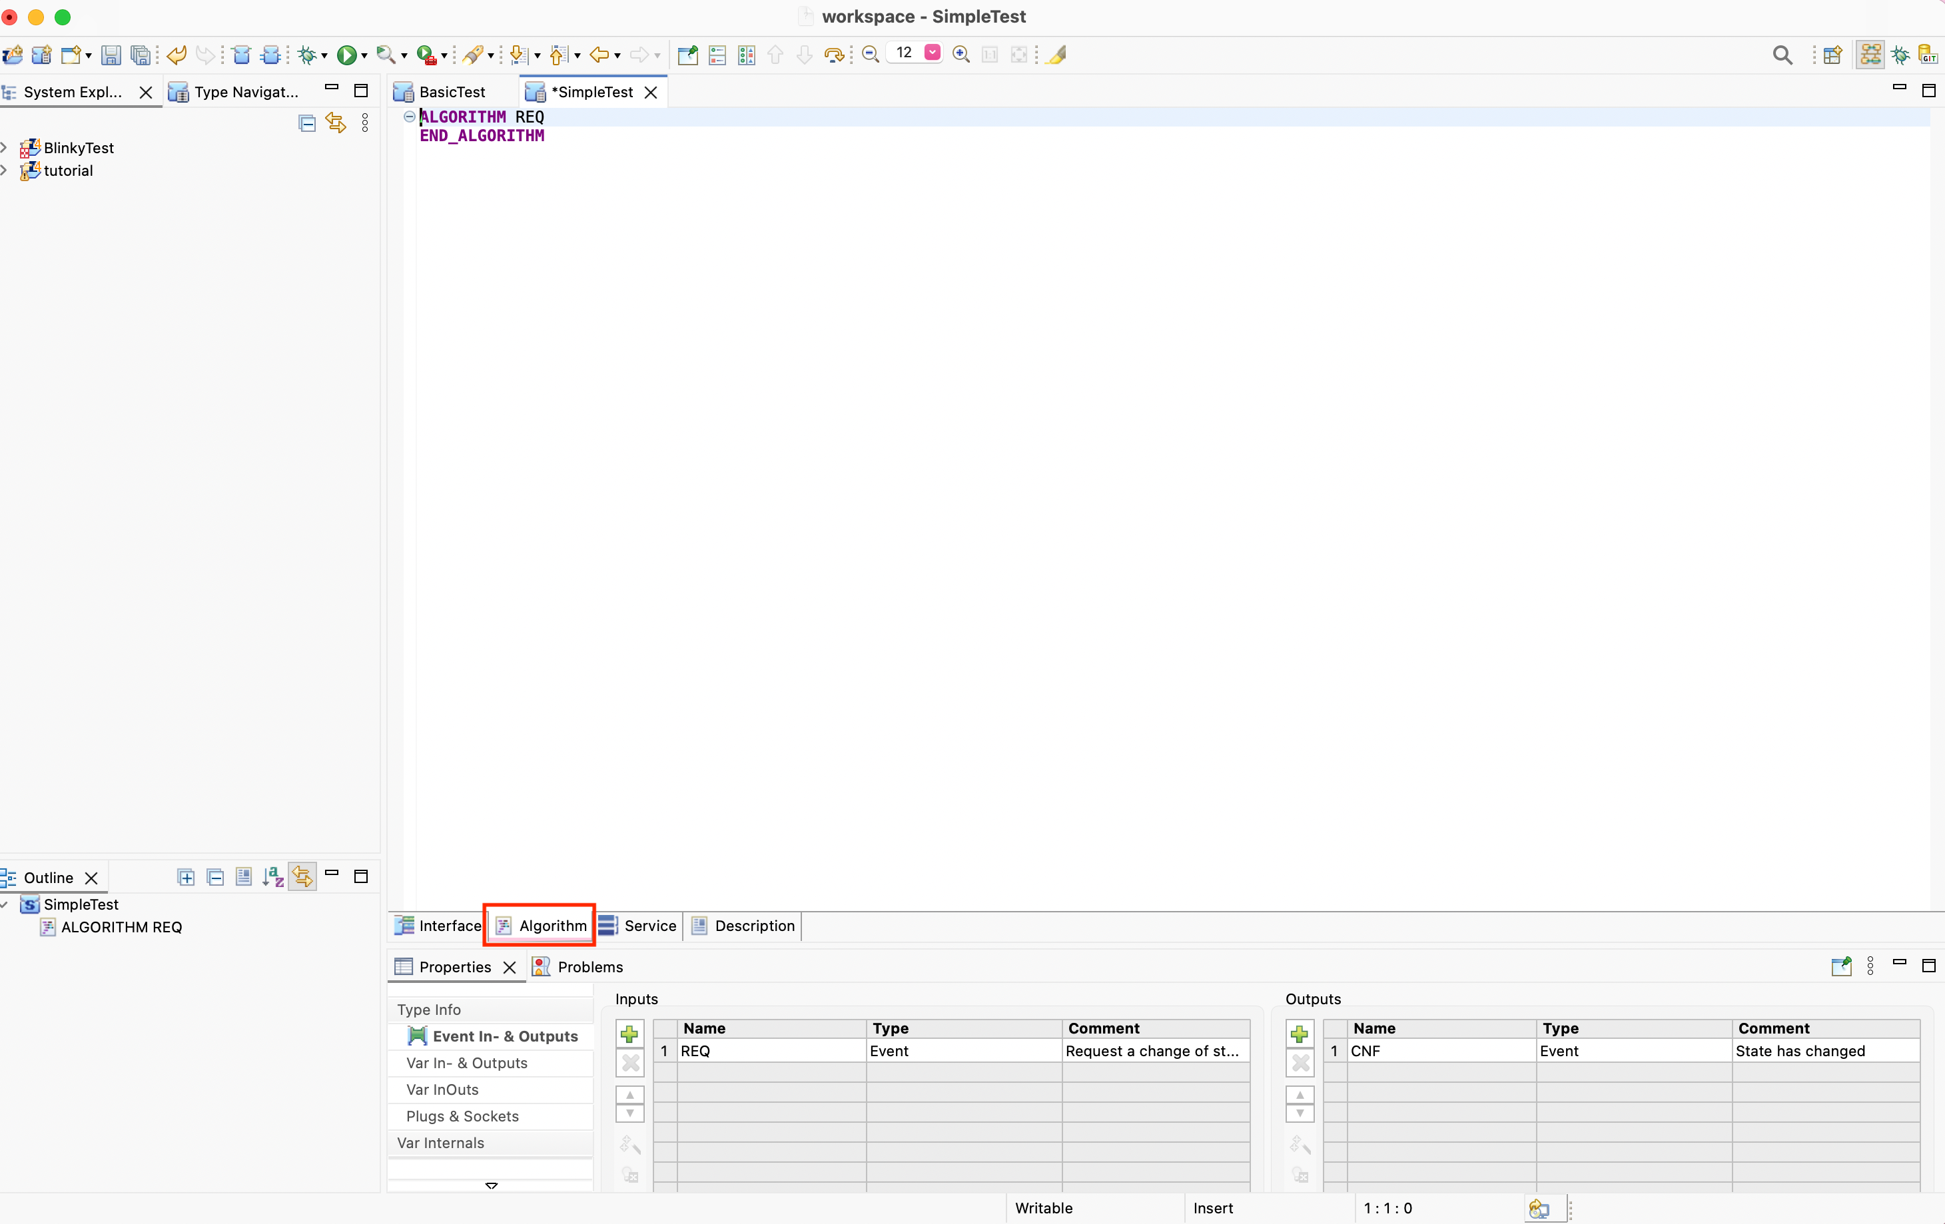The image size is (1945, 1224).
Task: Switch to the Debug perspective bug icon
Action: (x=1900, y=55)
